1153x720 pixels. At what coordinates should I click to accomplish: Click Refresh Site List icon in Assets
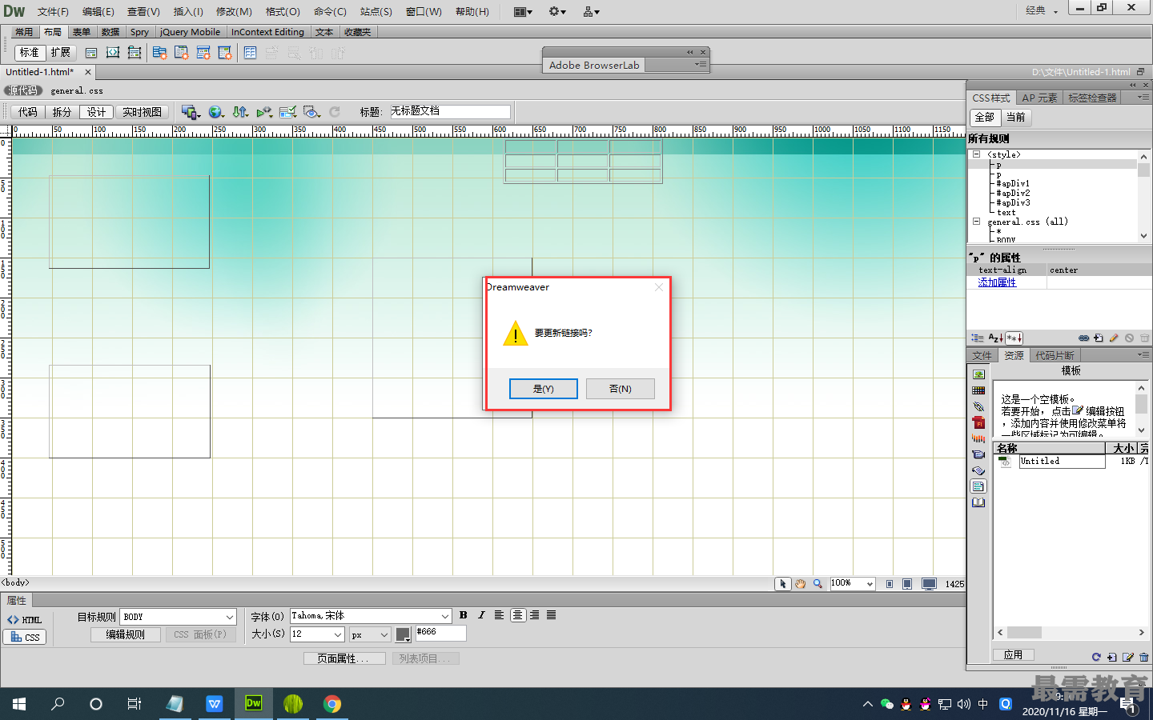click(x=1096, y=658)
